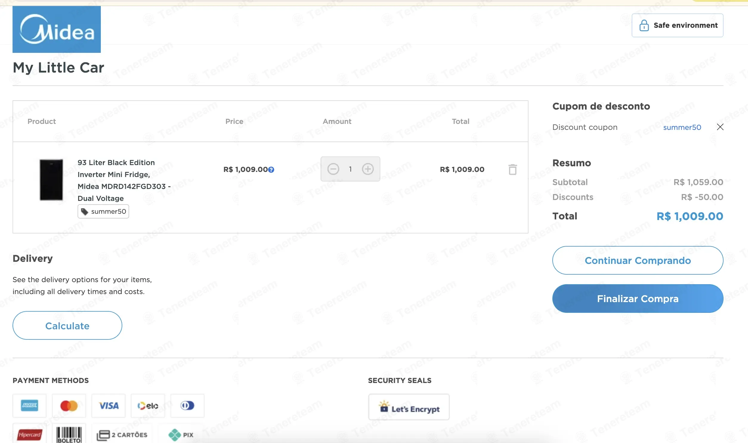Click the Calculate delivery button
The height and width of the screenshot is (443, 748).
click(67, 325)
